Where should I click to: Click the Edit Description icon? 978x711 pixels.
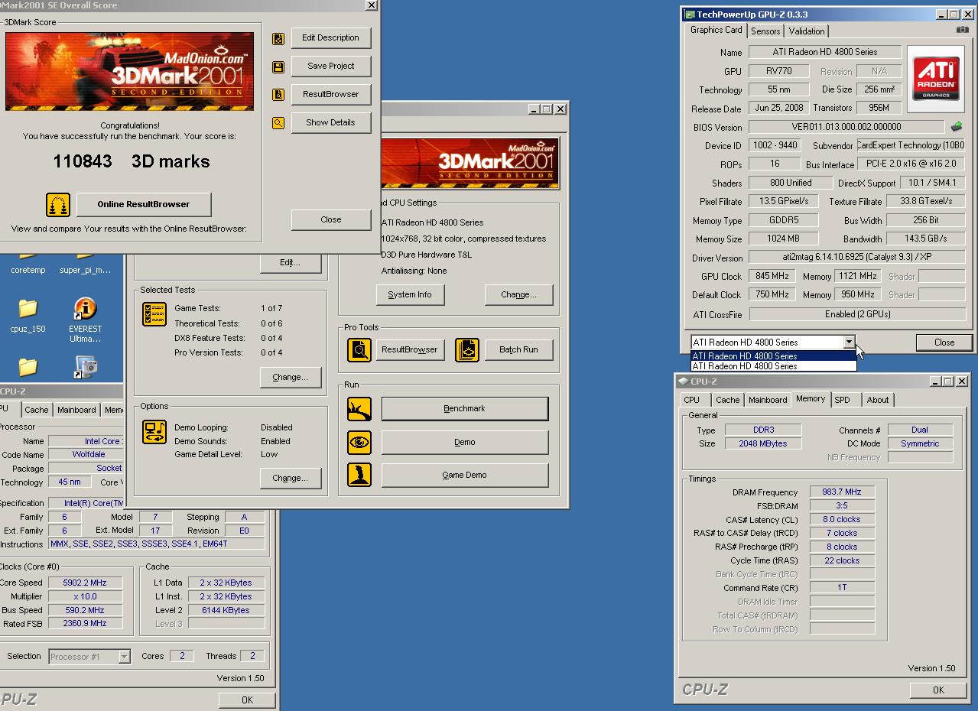tap(278, 38)
